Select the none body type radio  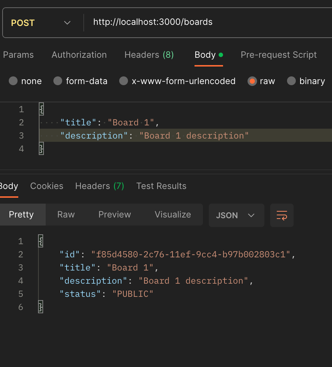tap(13, 81)
